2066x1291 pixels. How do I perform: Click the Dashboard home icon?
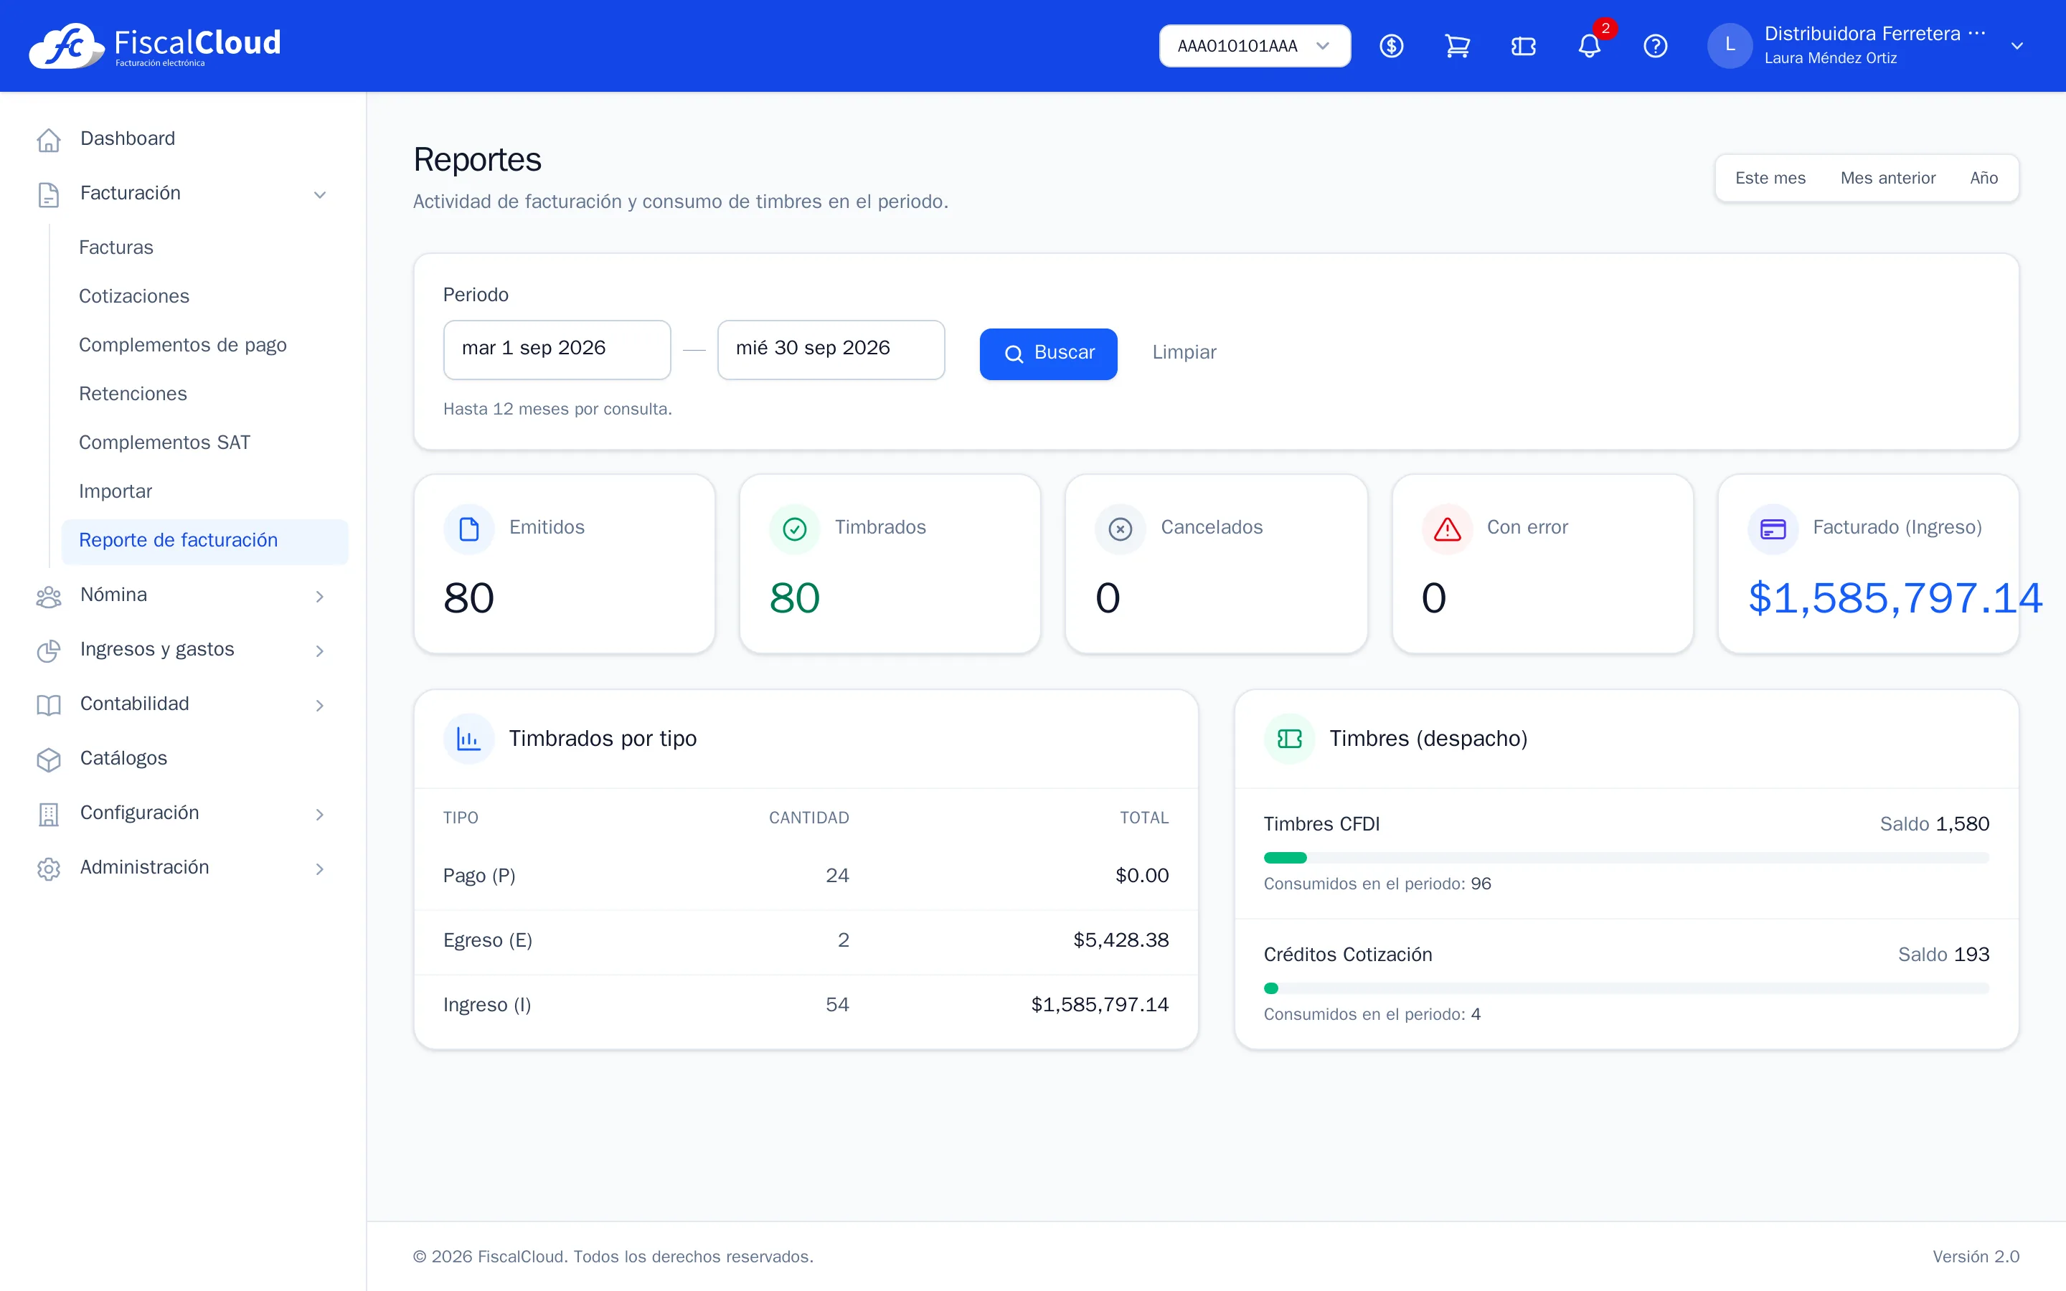(49, 139)
